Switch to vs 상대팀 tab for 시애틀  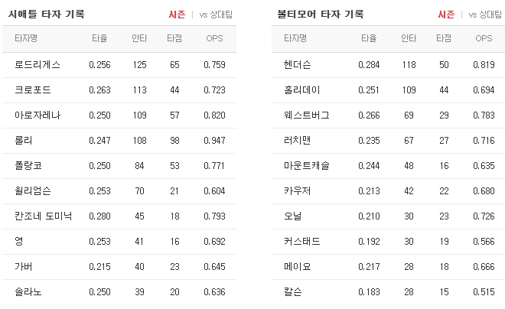pos(216,15)
